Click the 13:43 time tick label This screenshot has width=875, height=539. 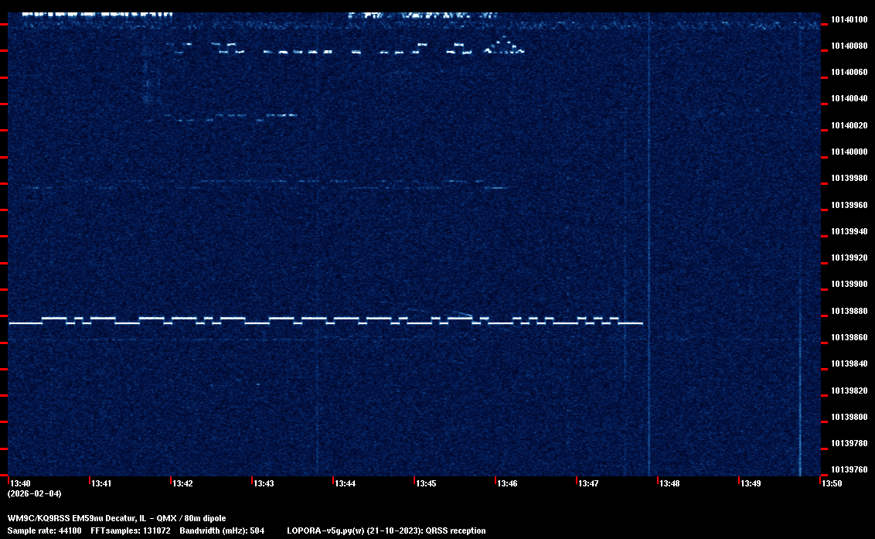pyautogui.click(x=264, y=483)
